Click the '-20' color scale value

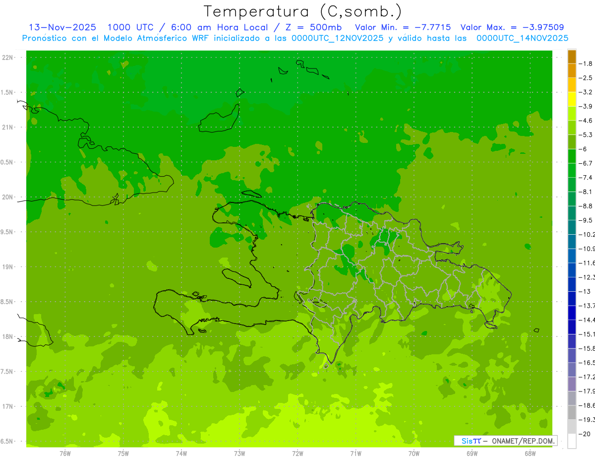[x=585, y=434]
